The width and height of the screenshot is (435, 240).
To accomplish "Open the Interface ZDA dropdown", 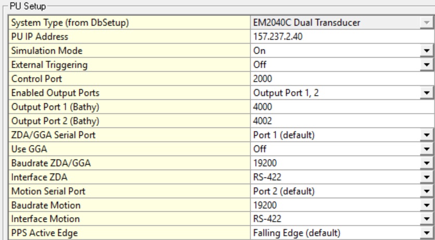I will coord(427,178).
